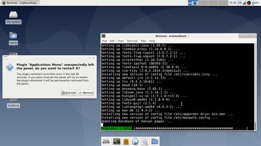The image size is (261, 146).
Task: Click line 'Setting up default-jre (2:1.11-72)'
Action: pyautogui.click(x=137, y=78)
